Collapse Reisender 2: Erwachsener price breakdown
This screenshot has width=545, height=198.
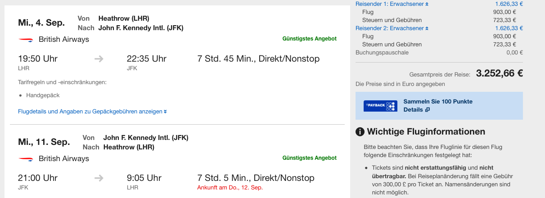(x=392, y=28)
